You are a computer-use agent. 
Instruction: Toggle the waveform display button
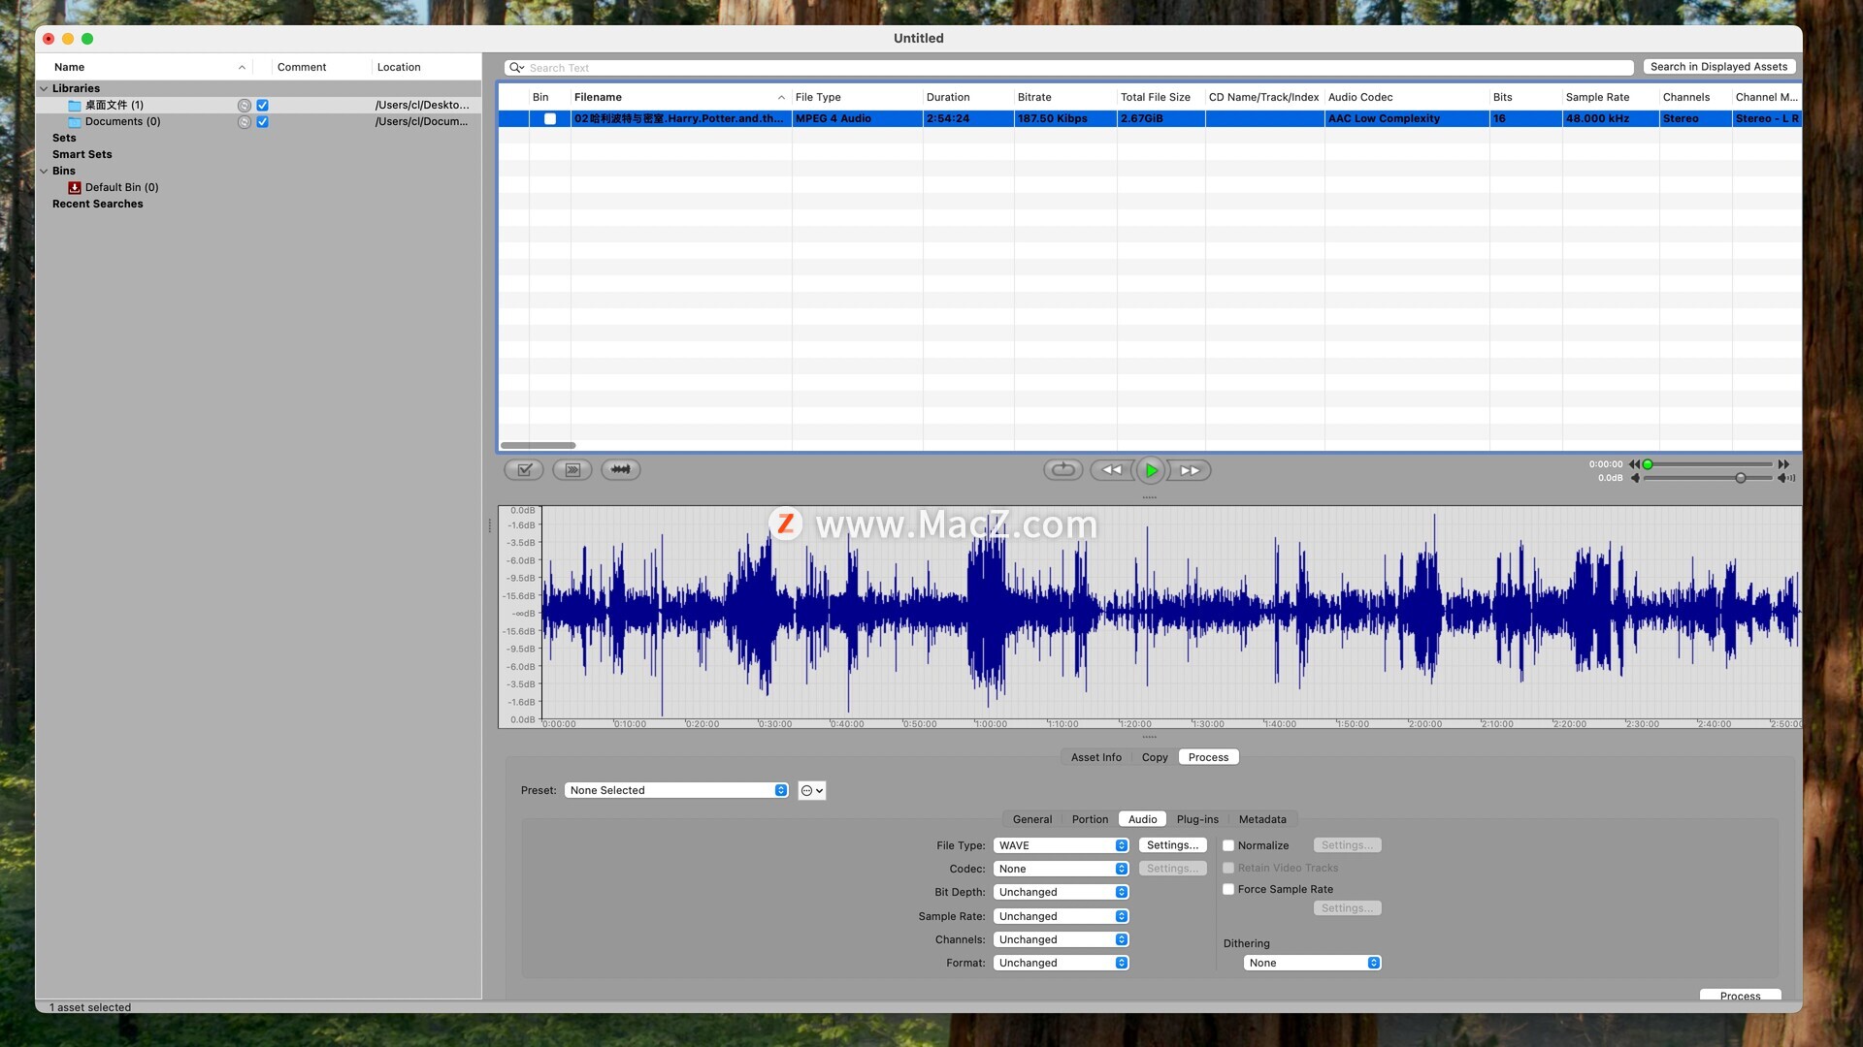(621, 470)
